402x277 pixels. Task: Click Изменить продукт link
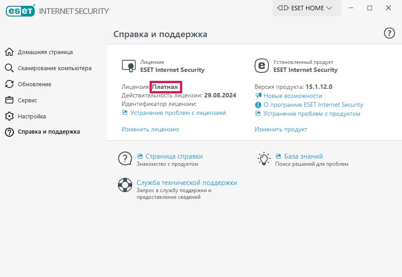click(281, 129)
